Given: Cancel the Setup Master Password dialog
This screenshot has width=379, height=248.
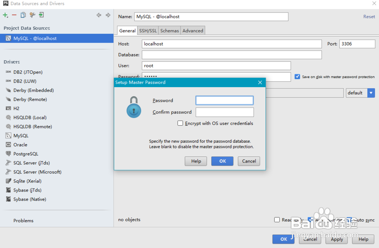Looking at the screenshot, I should click(249, 161).
